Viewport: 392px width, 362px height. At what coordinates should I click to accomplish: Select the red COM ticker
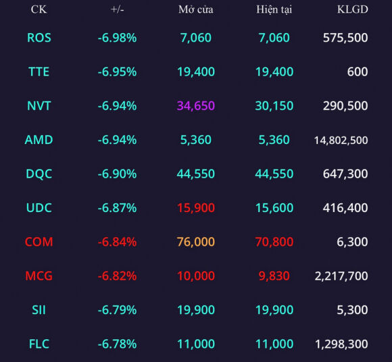click(x=39, y=242)
